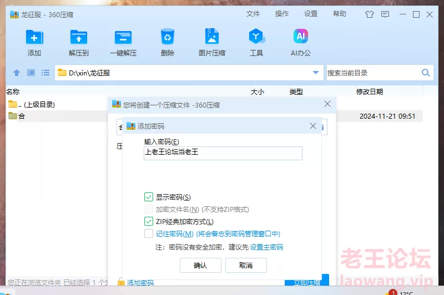
Task: Click the 2024-11-21 09:51 date cell
Action: 387,116
